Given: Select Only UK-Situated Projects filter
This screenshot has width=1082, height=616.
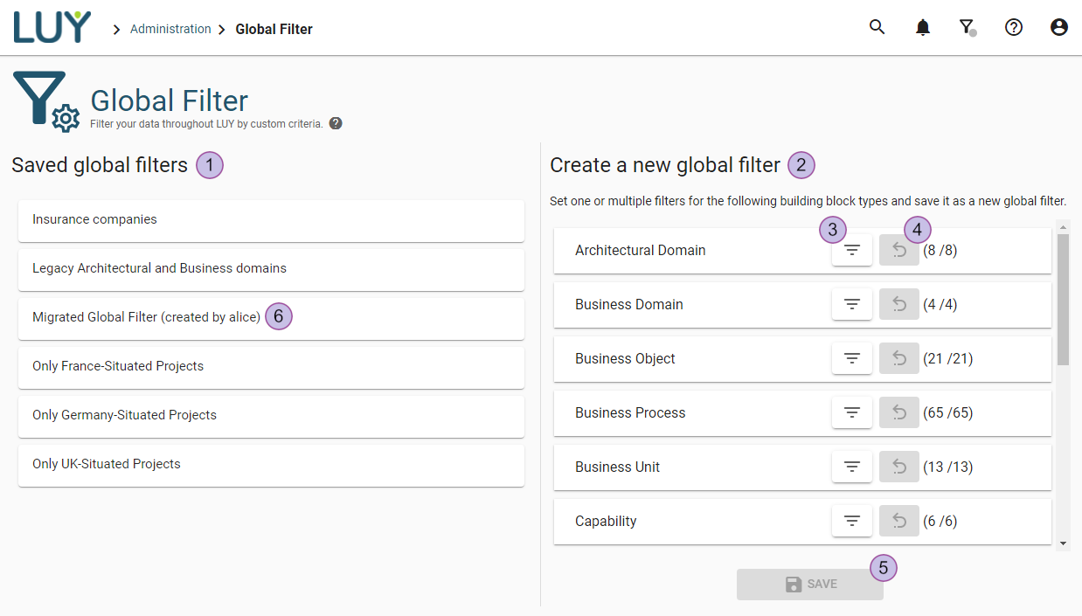Looking at the screenshot, I should 271,465.
